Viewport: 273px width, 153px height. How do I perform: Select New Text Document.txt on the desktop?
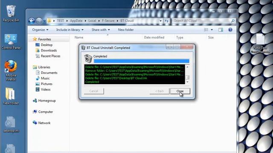click(x=260, y=43)
